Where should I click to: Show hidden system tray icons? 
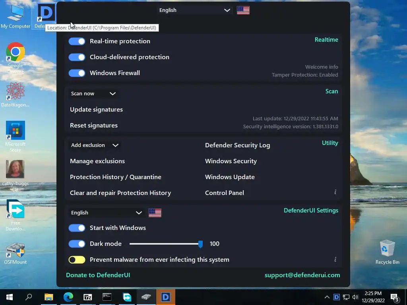(x=327, y=297)
